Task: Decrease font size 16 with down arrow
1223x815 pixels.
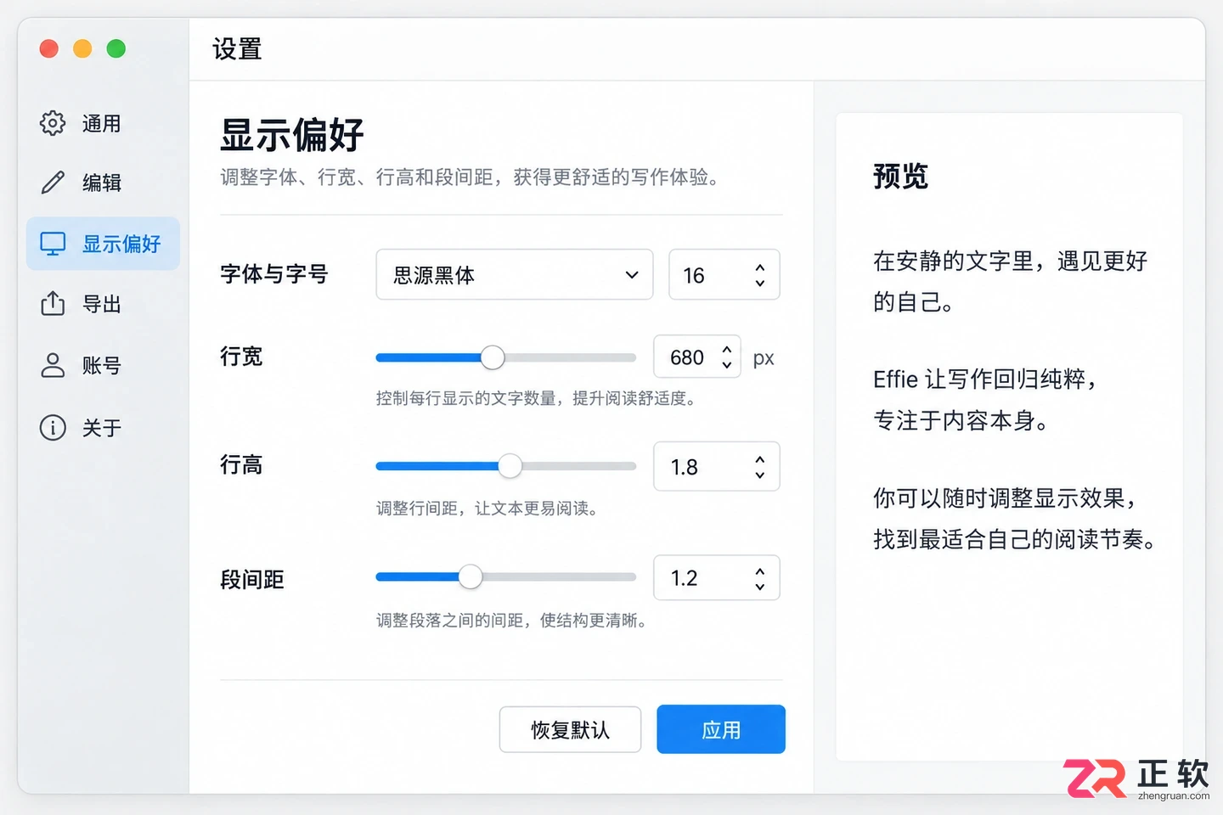Action: point(760,283)
